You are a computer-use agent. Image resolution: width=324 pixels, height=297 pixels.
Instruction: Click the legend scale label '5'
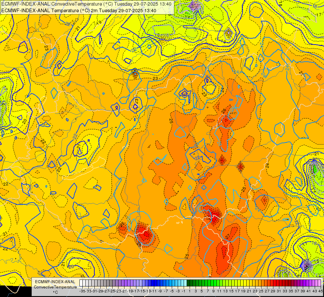coord(202,291)
